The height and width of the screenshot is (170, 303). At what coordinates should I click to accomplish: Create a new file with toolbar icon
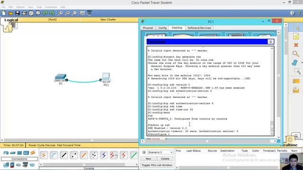tap(4, 13)
